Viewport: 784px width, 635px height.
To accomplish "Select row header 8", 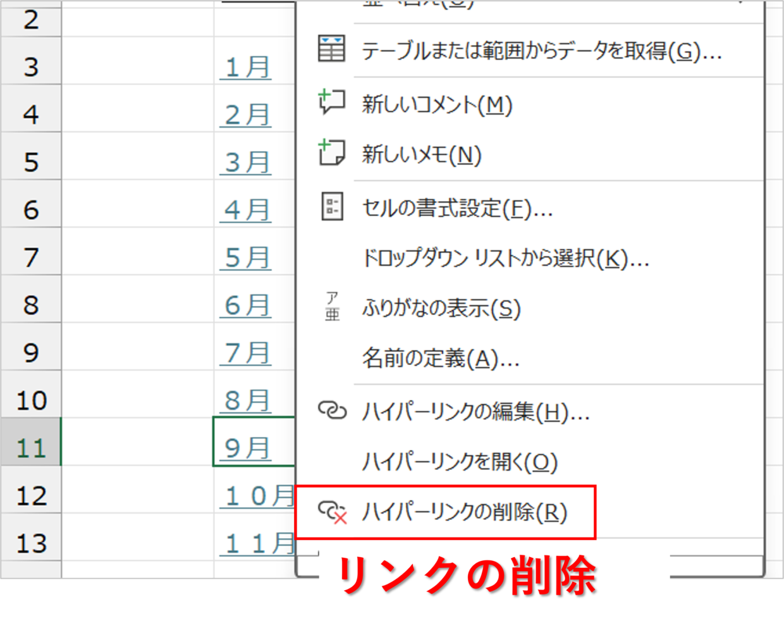I will (31, 299).
